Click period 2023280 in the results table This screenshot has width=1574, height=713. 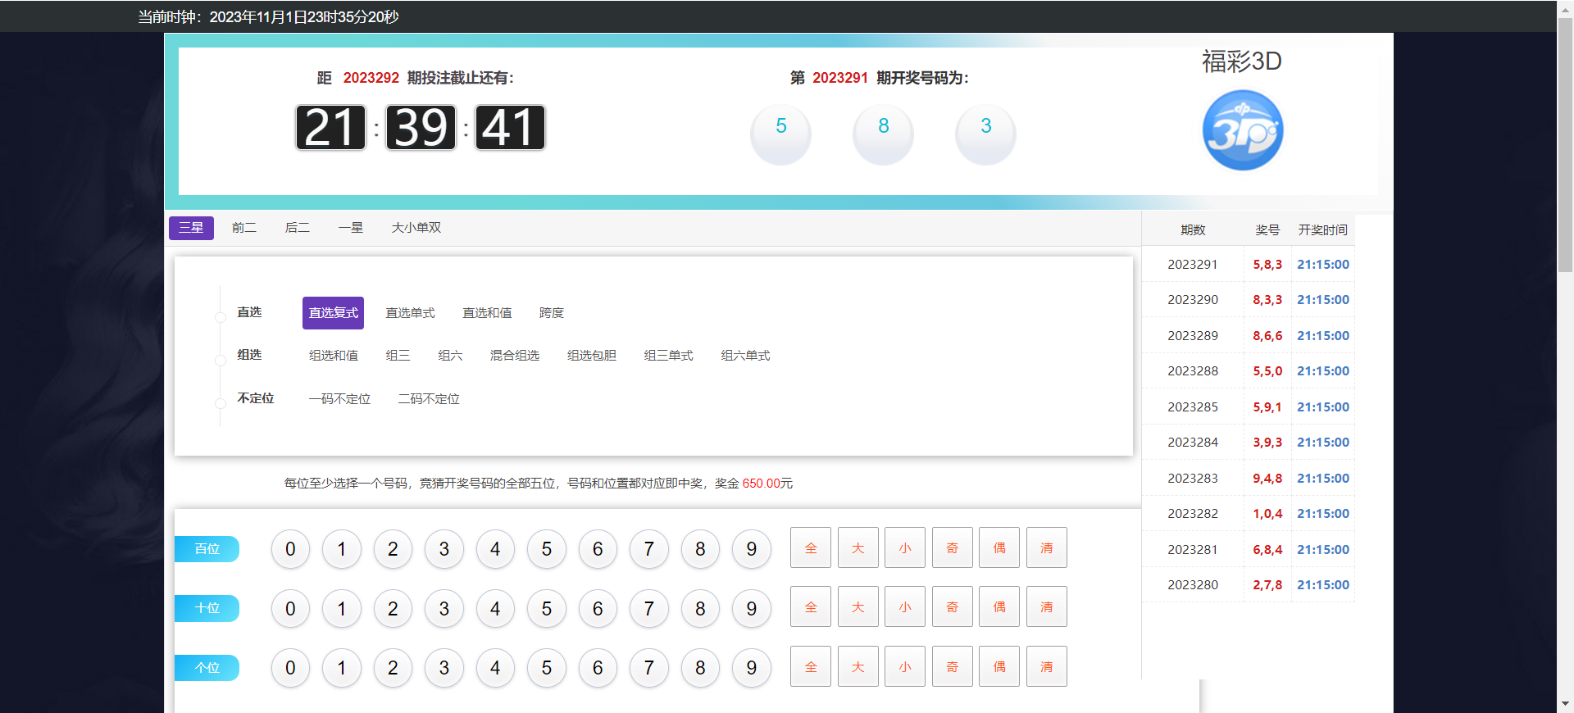[x=1193, y=584]
